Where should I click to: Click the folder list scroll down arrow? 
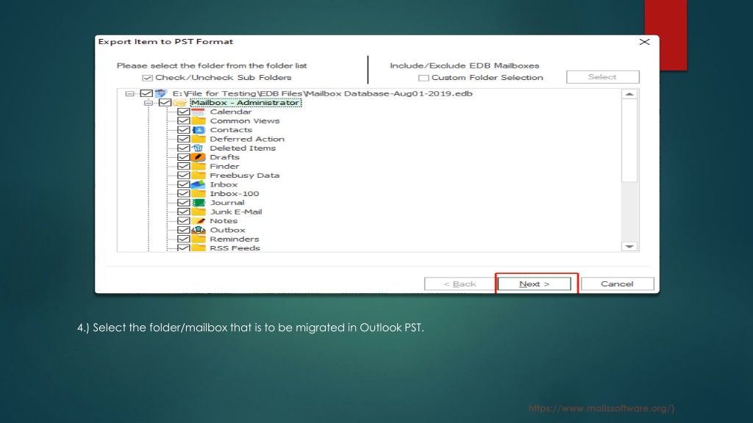(x=629, y=246)
